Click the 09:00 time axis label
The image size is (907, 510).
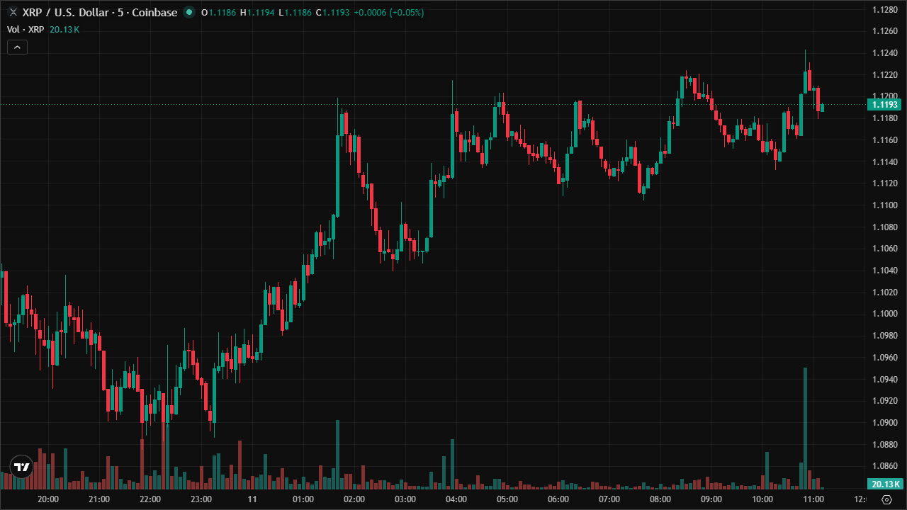point(711,499)
